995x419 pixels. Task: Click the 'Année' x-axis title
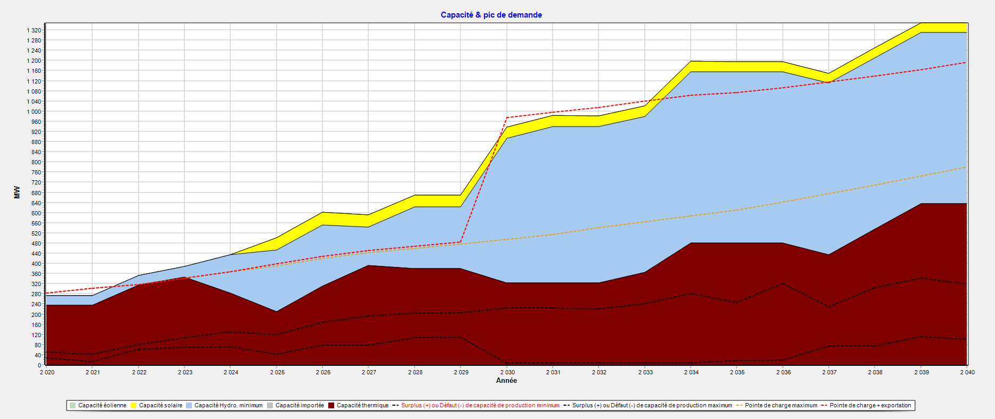(x=506, y=381)
